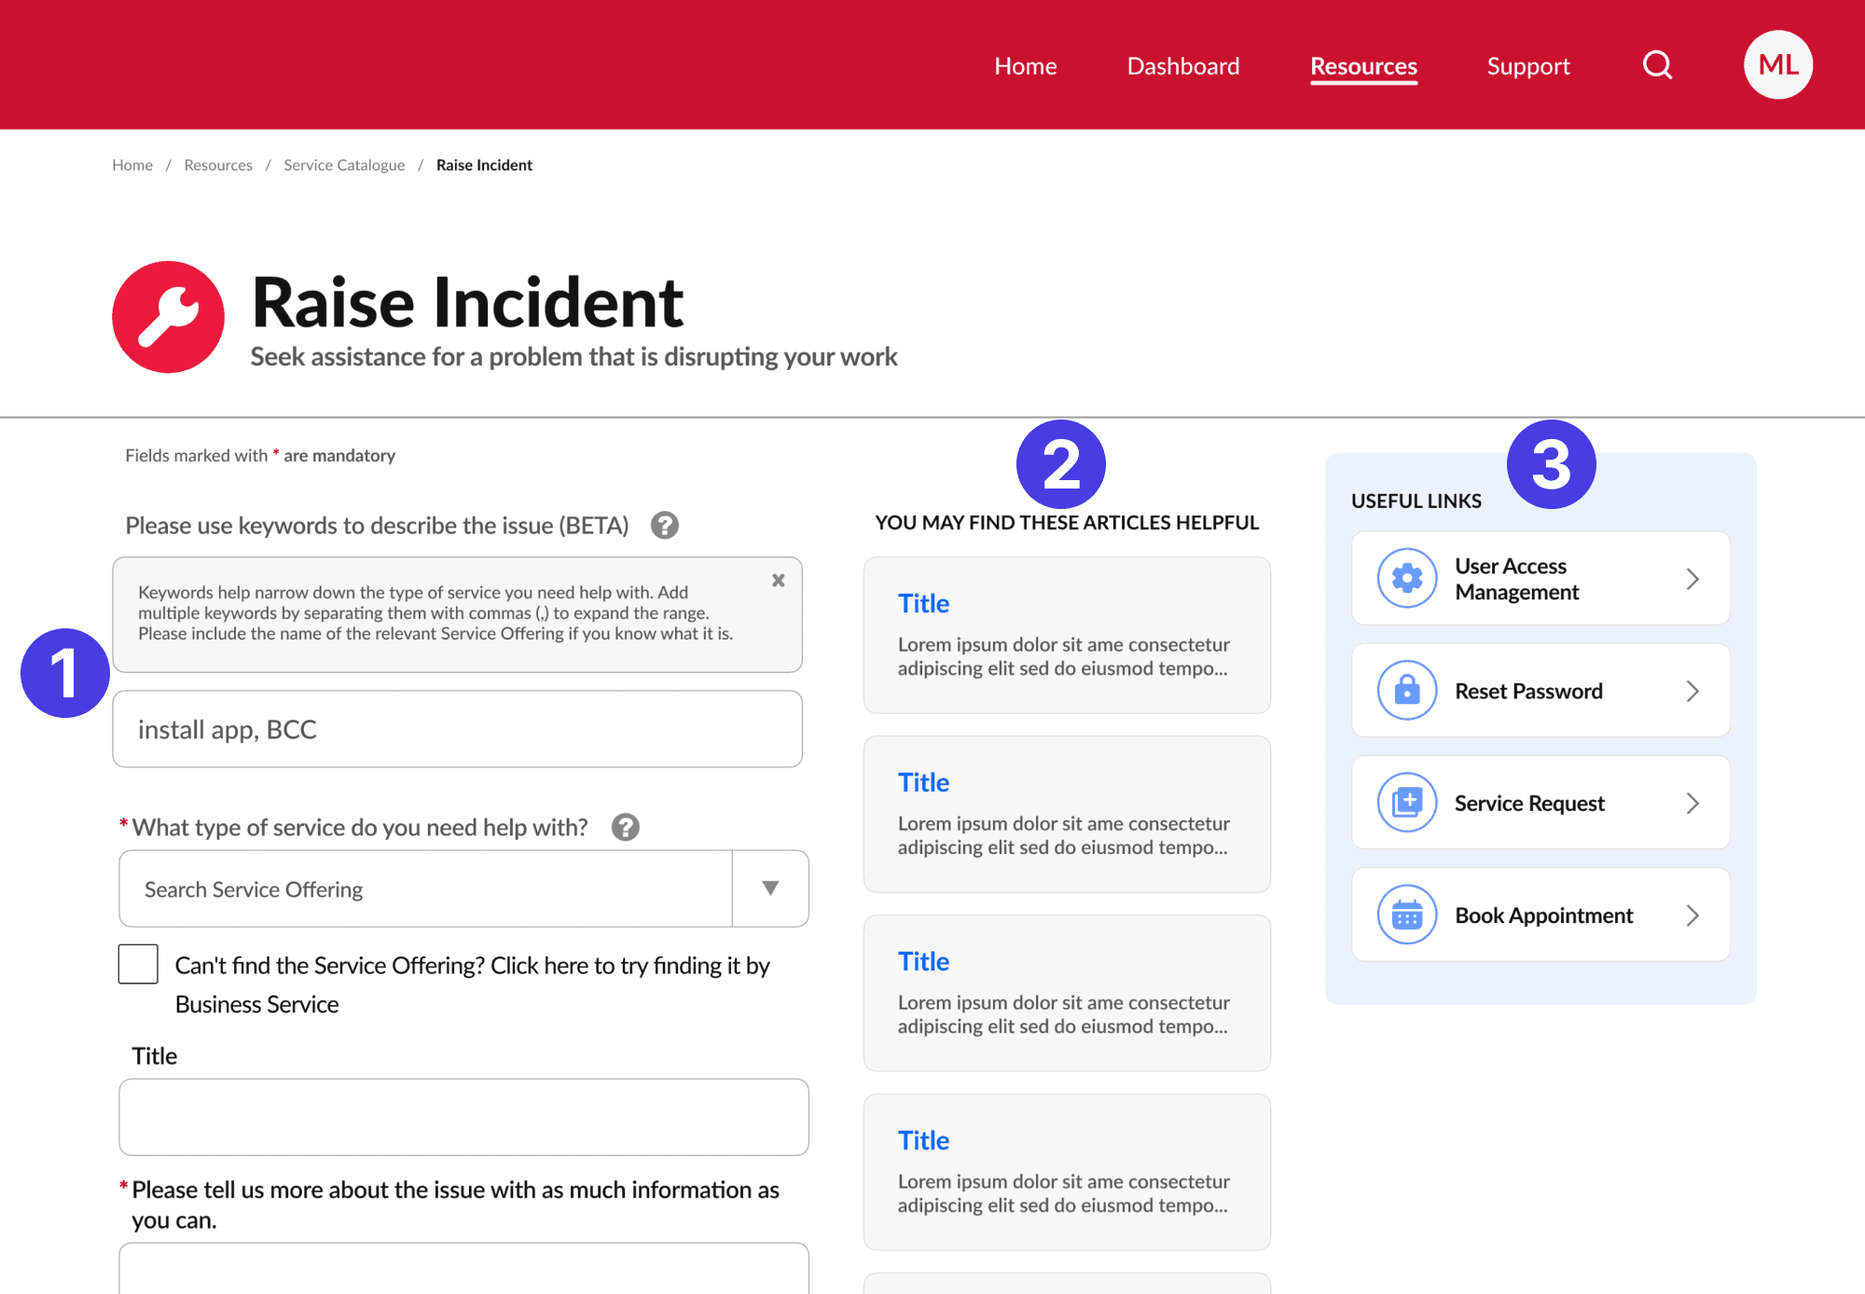Click the User Access Management gear icon
The image size is (1865, 1294).
[1406, 578]
